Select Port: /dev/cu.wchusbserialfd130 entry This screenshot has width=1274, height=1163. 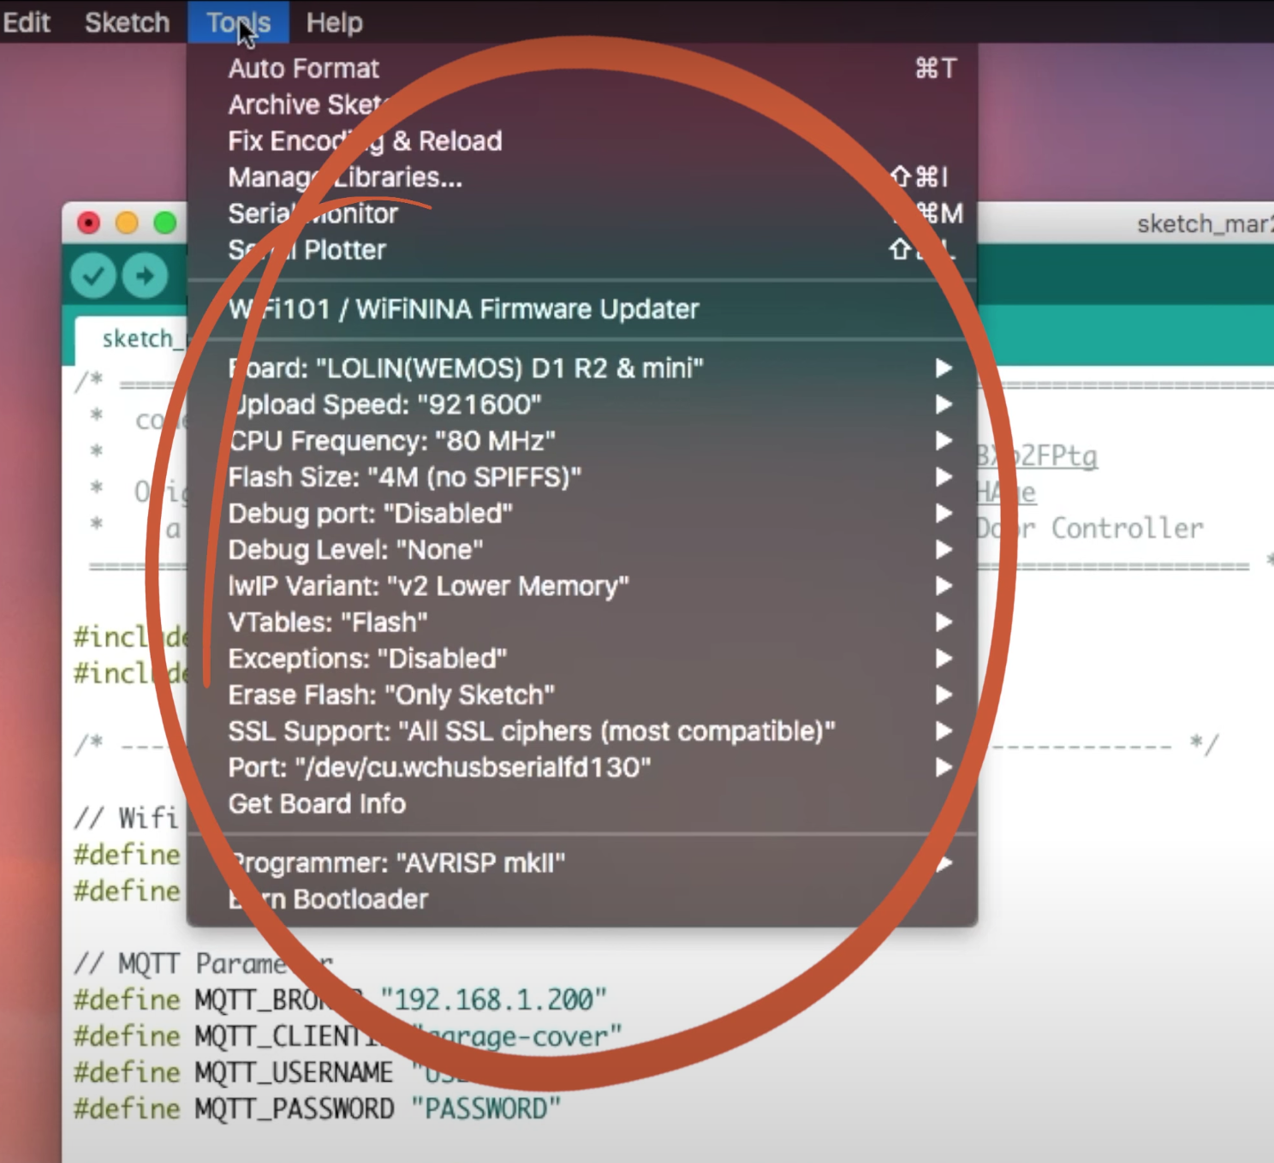coord(582,767)
